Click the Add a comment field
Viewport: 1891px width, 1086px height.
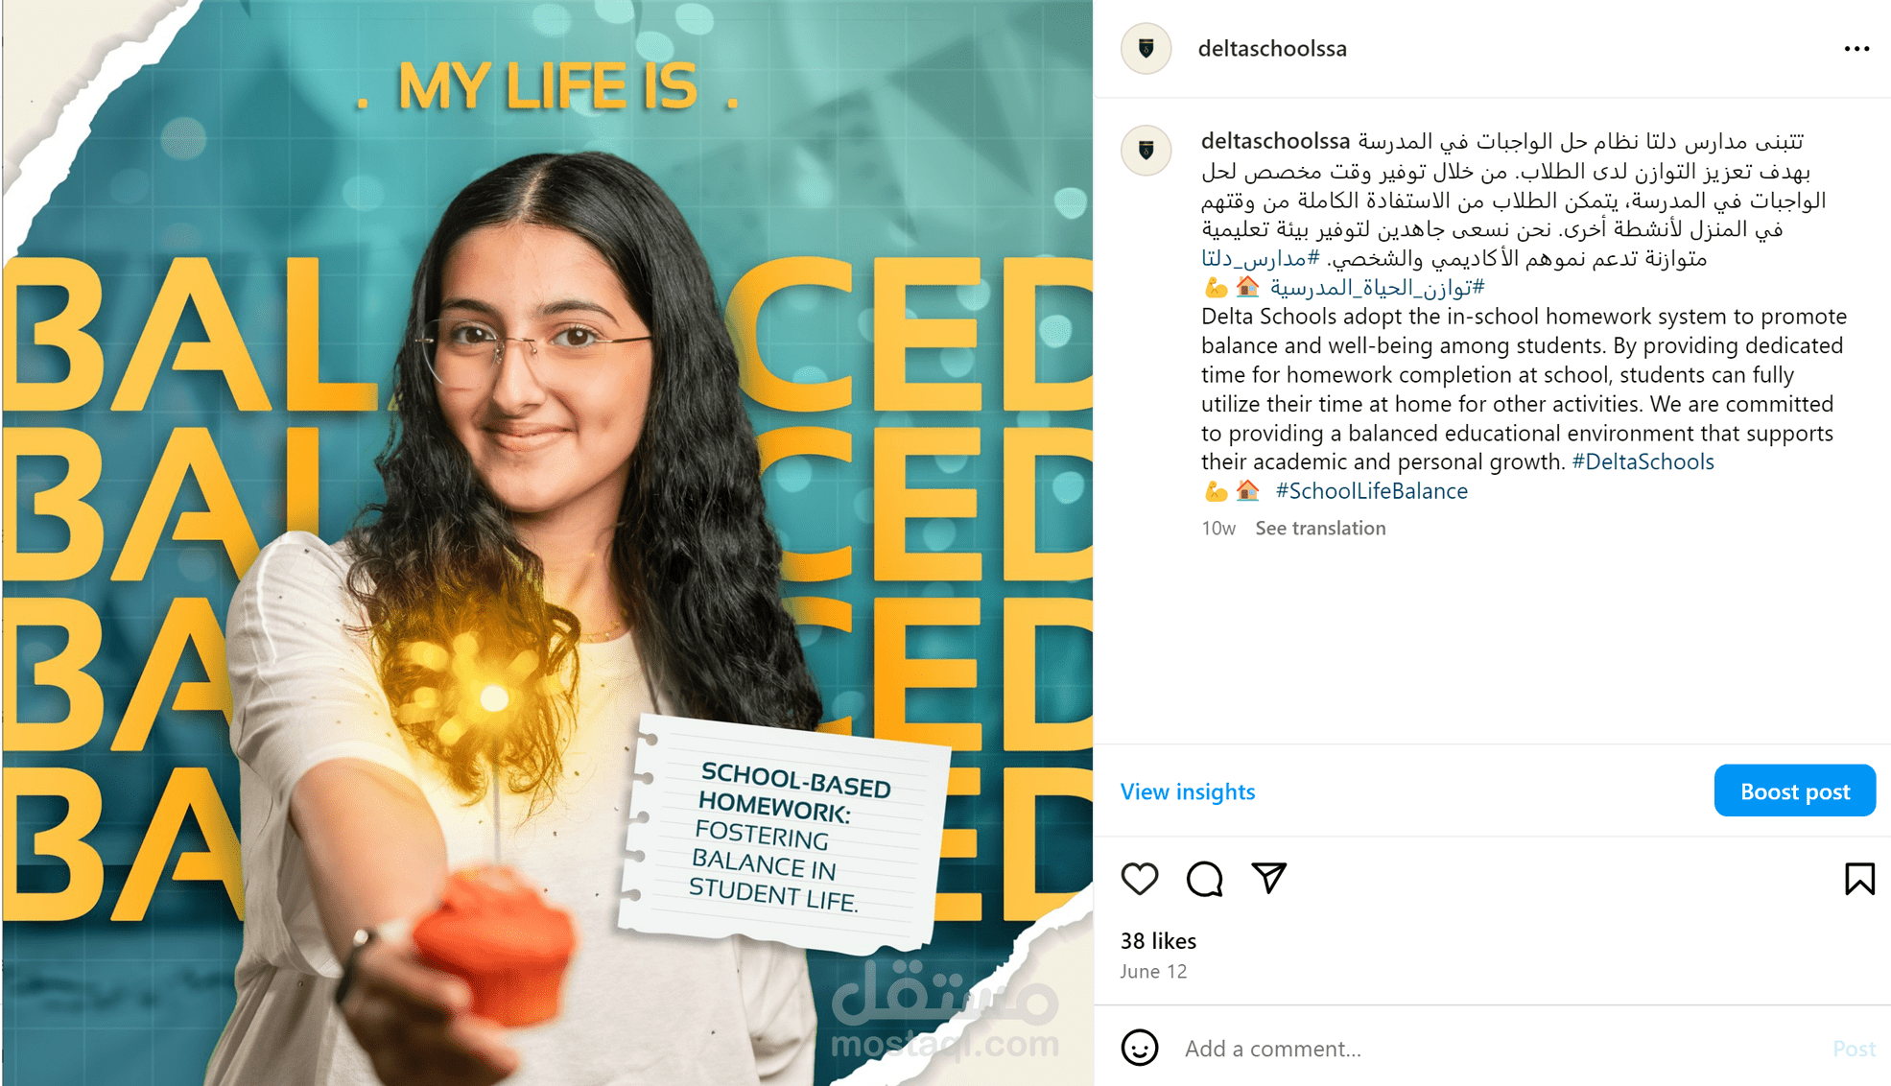(x=1497, y=1048)
